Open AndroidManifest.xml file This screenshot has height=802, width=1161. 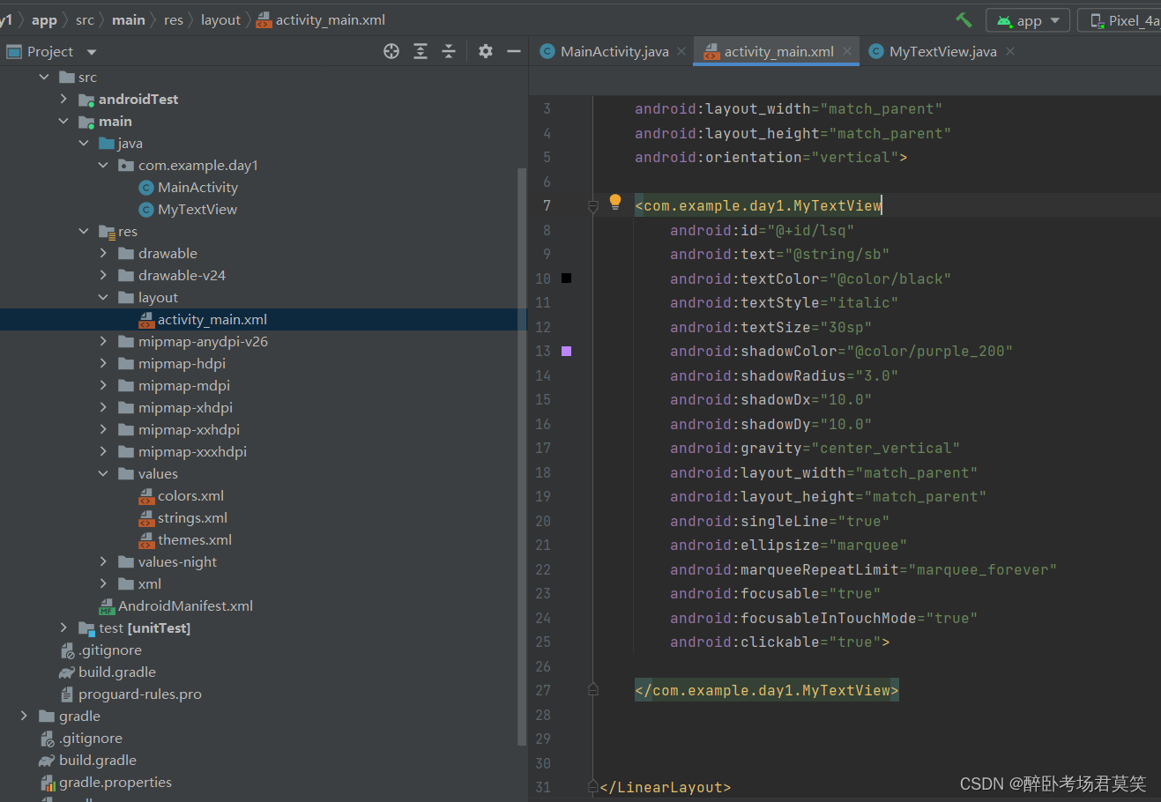(x=176, y=605)
